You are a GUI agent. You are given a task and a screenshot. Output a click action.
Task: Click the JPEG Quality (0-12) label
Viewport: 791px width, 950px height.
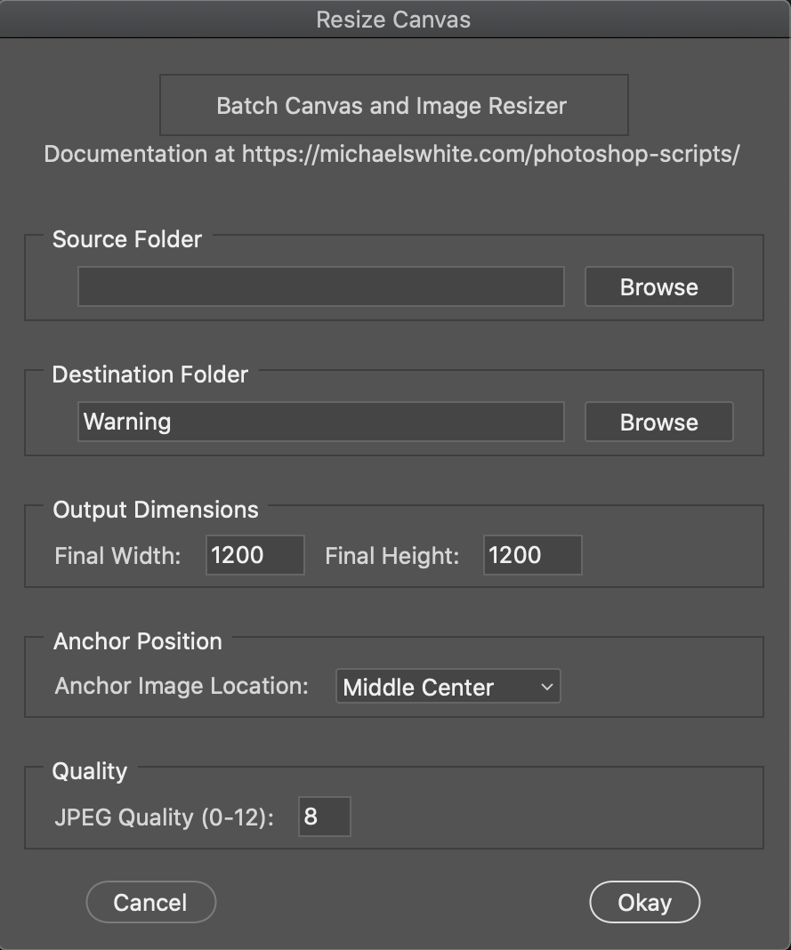[x=165, y=818]
